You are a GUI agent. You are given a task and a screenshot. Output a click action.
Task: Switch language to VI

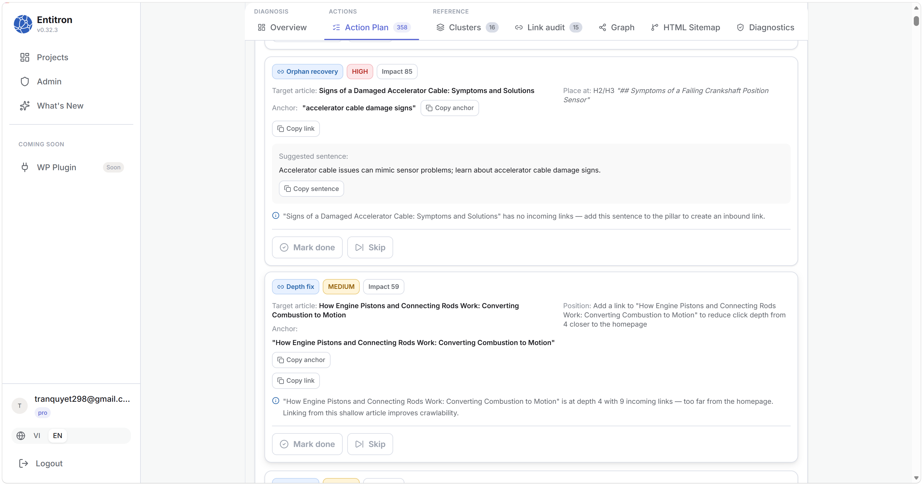pyautogui.click(x=37, y=436)
